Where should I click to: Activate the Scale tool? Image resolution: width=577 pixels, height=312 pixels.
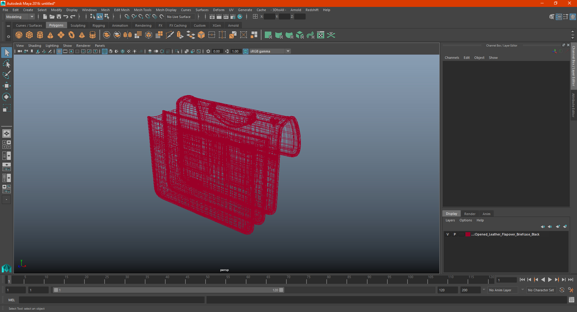7,108
